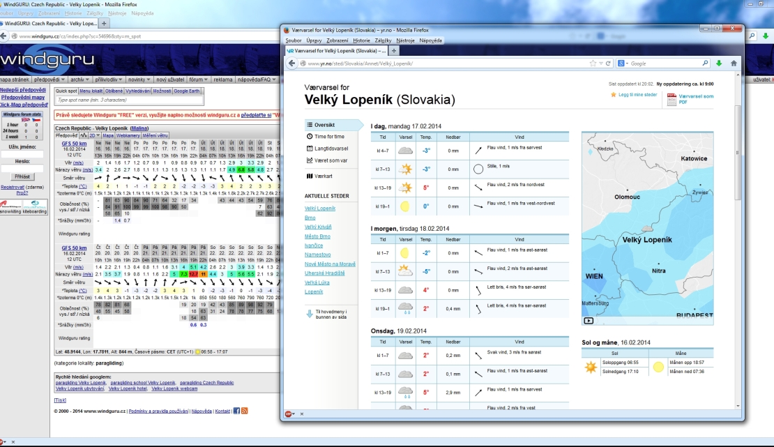Download the forecast via the PDF icon
This screenshot has width=774, height=447.
click(671, 99)
